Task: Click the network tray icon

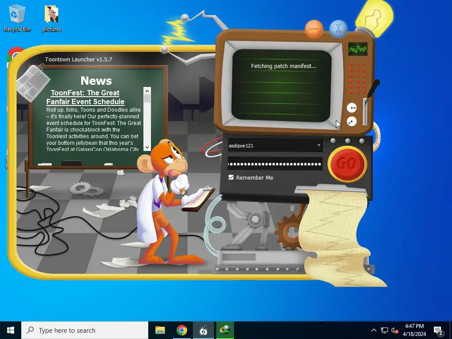Action: click(x=384, y=330)
